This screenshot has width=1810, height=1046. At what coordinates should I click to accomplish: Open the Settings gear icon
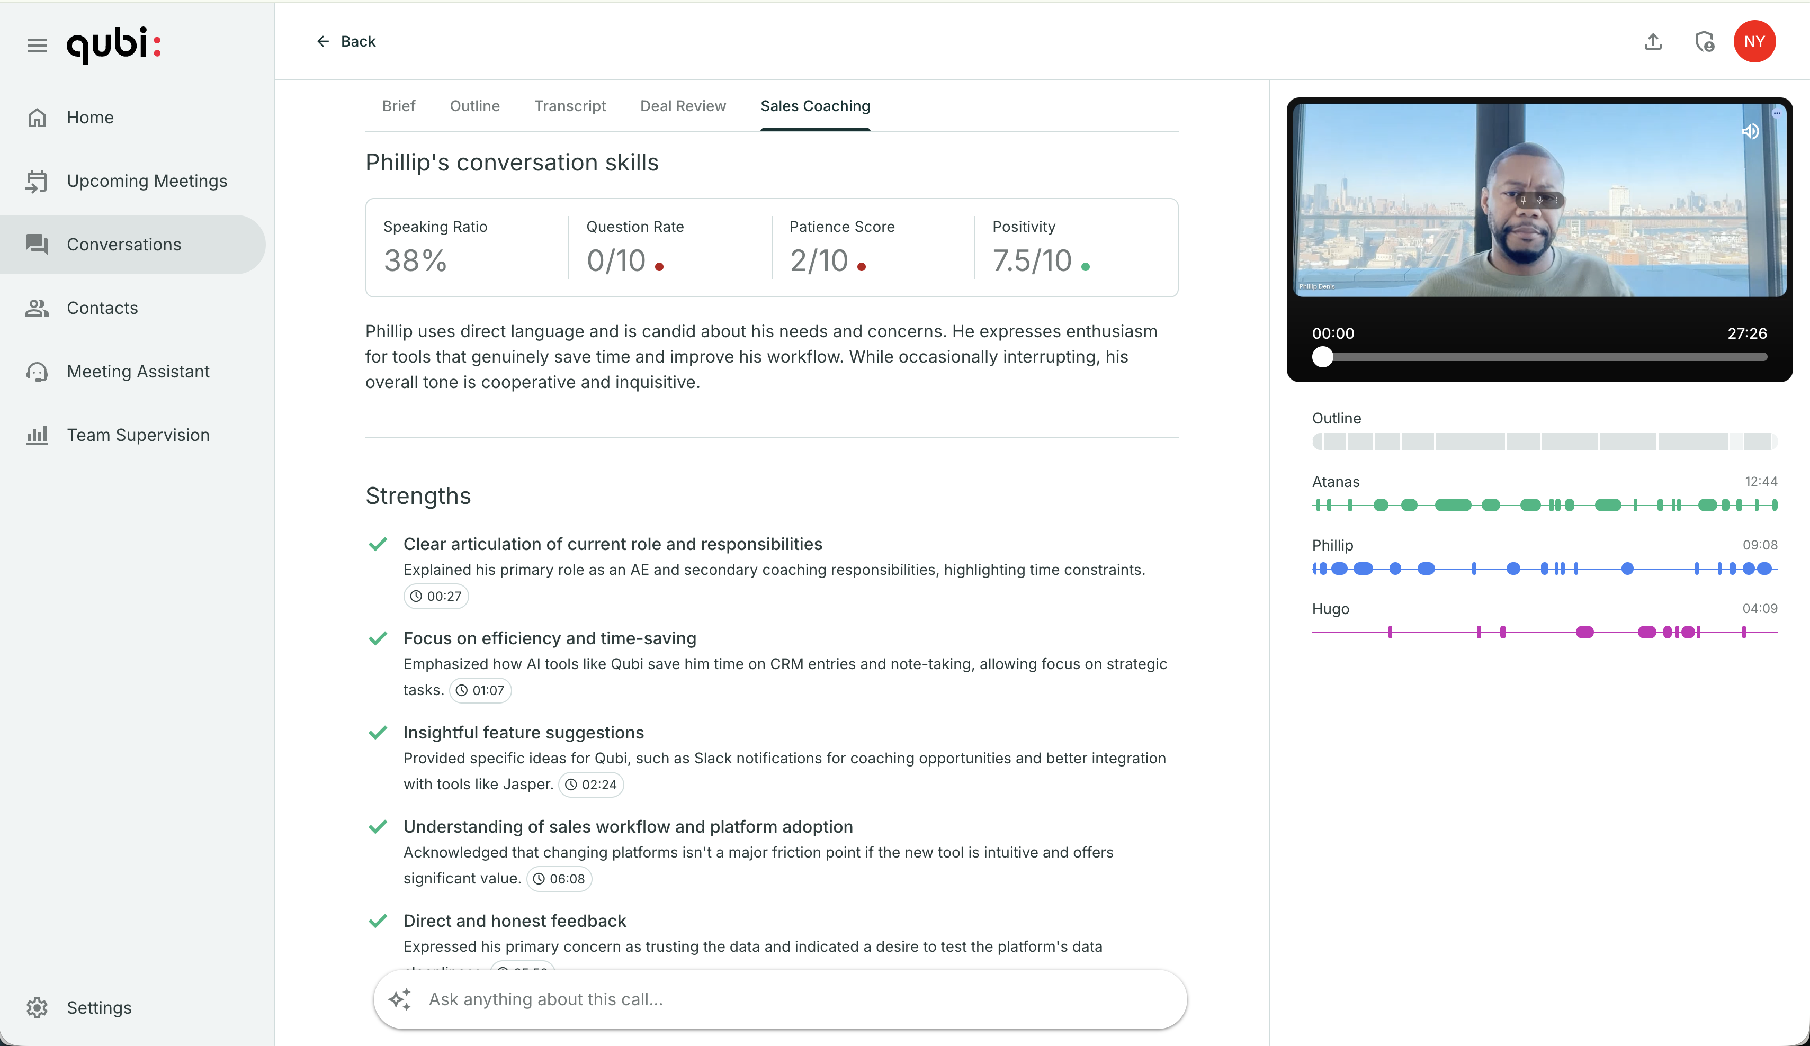[x=38, y=1007]
